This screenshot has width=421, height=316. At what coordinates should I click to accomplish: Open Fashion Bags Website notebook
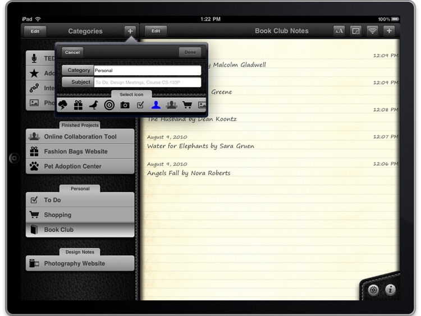80,152
